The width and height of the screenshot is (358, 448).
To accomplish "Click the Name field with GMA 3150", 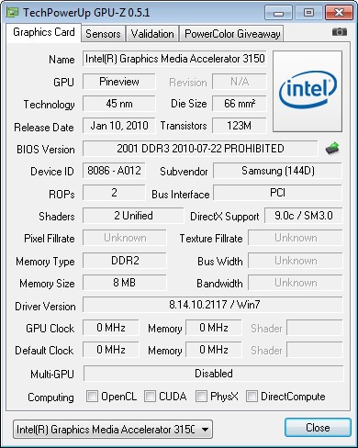I will click(x=174, y=59).
